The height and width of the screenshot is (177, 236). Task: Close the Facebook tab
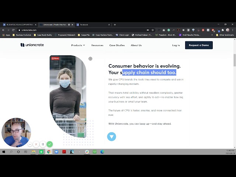(x=109, y=25)
